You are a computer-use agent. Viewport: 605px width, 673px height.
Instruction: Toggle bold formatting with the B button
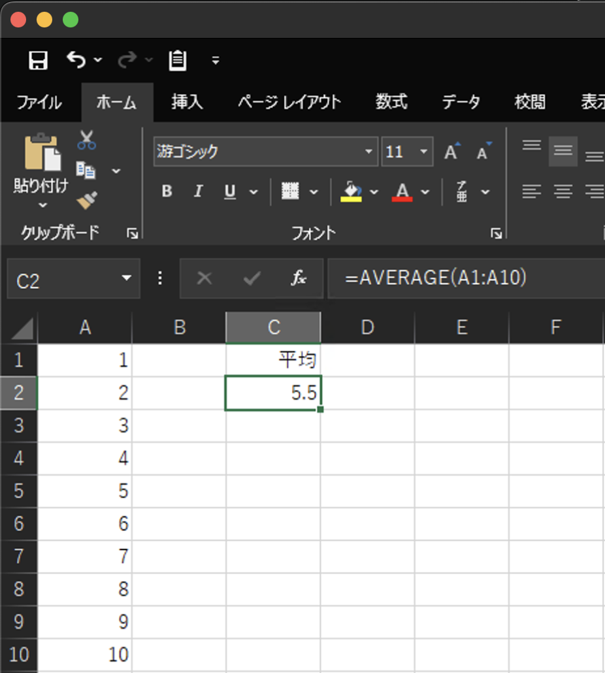pyautogui.click(x=167, y=191)
